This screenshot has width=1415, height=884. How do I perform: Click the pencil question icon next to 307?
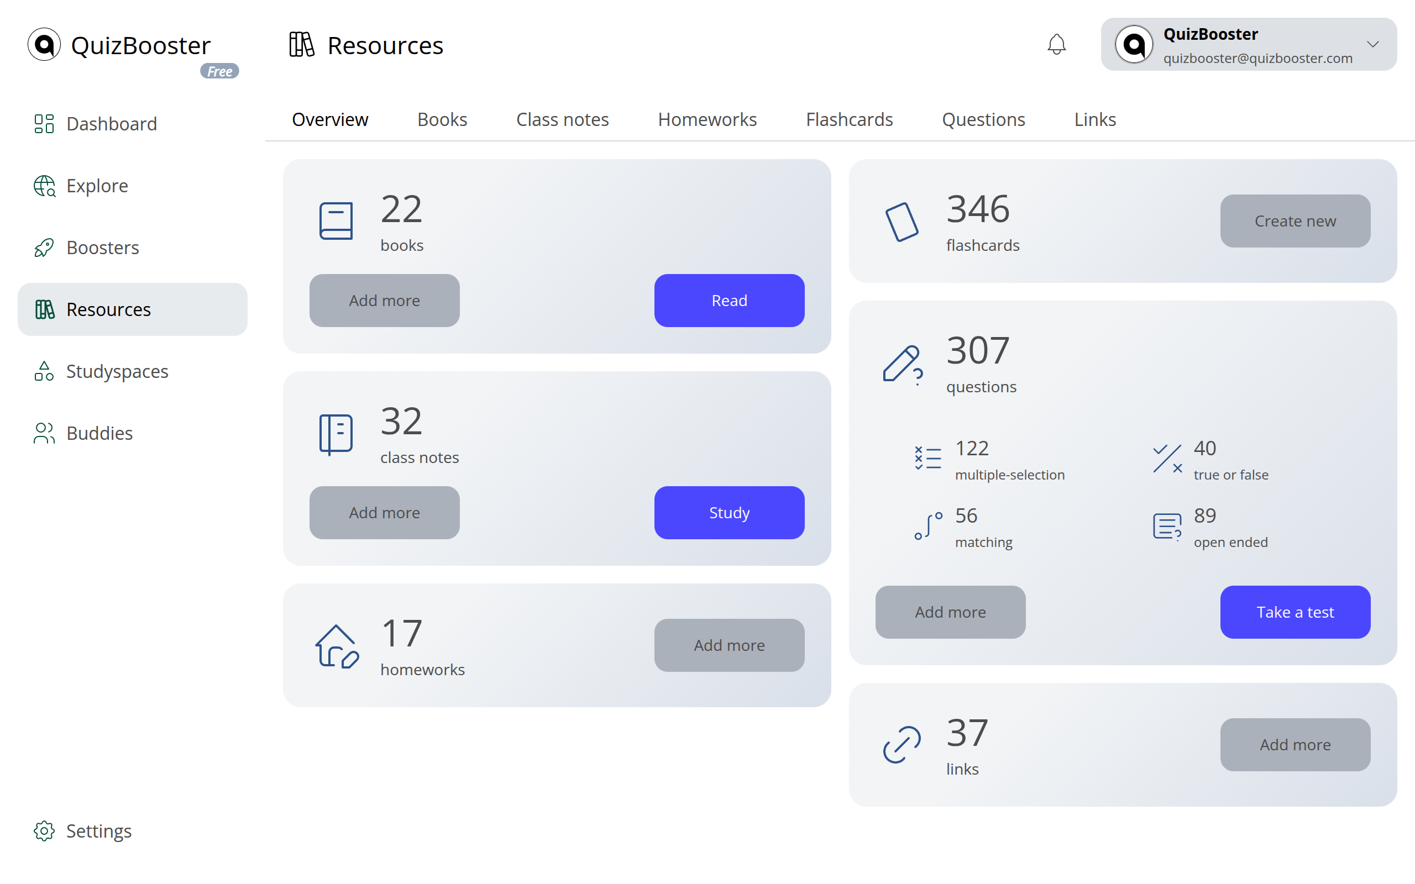(x=903, y=365)
